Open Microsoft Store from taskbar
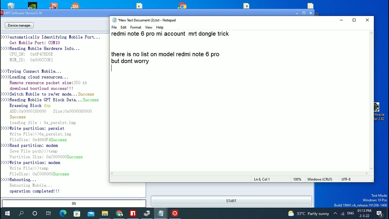The image size is (389, 219). click(x=77, y=214)
